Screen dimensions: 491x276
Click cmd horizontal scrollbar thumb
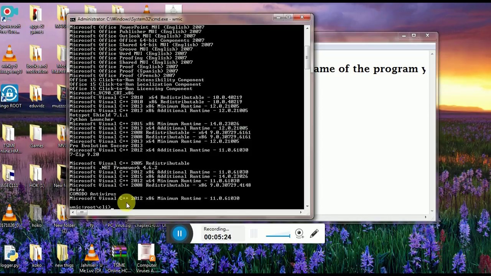click(x=81, y=212)
